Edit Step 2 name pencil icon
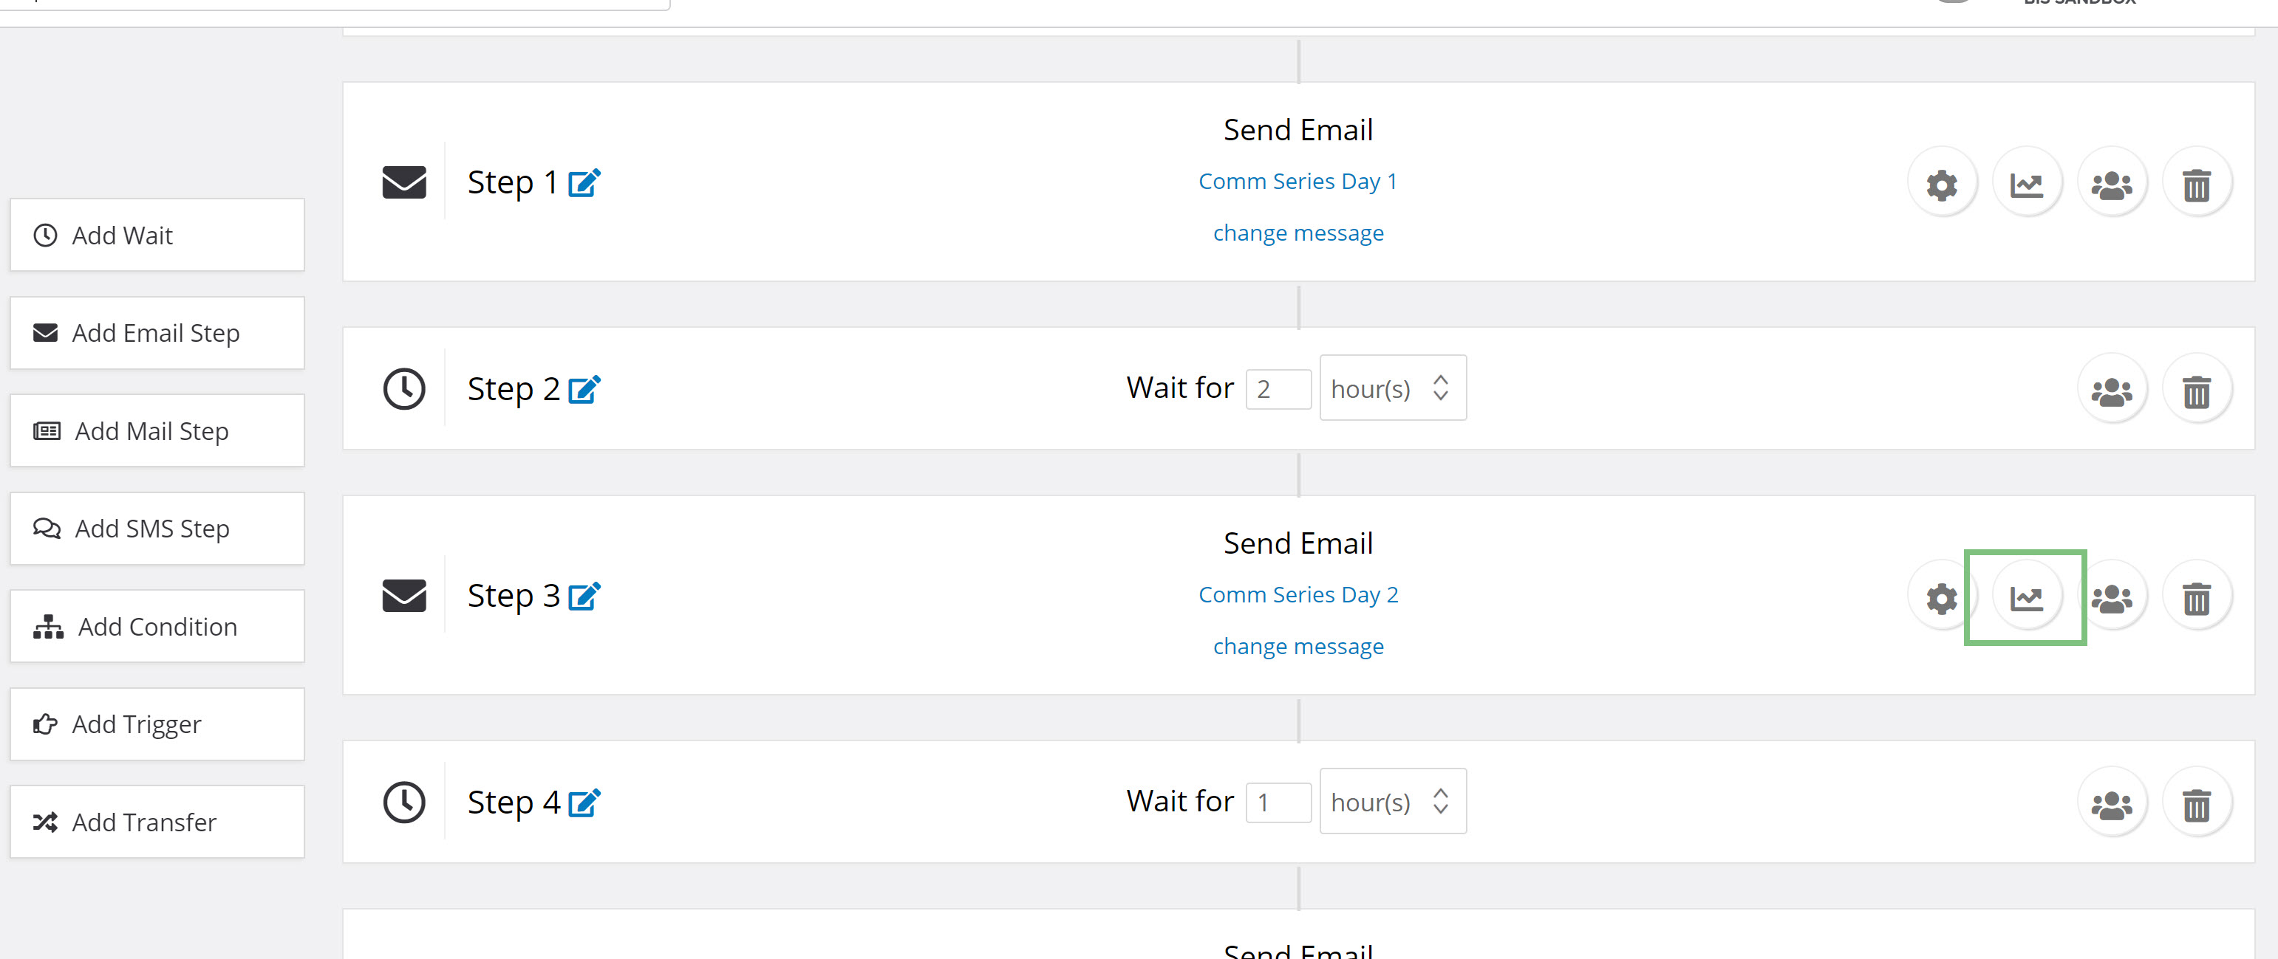The width and height of the screenshot is (2278, 959). 584,389
